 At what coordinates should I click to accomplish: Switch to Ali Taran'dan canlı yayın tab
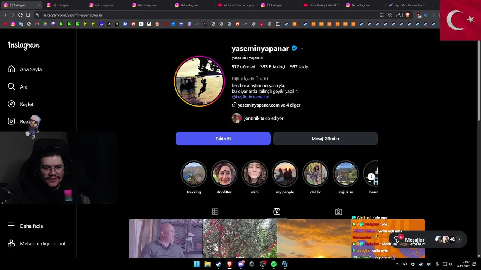(236, 5)
